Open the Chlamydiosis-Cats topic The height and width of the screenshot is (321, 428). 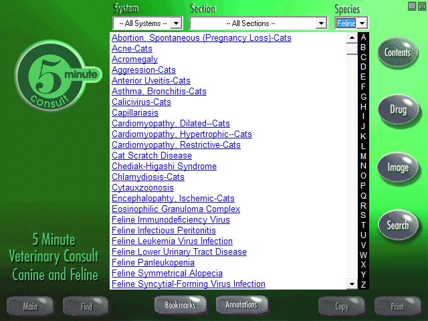click(148, 177)
